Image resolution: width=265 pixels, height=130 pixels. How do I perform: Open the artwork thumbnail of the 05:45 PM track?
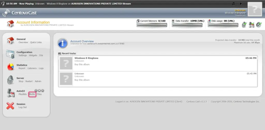[x=66, y=79]
